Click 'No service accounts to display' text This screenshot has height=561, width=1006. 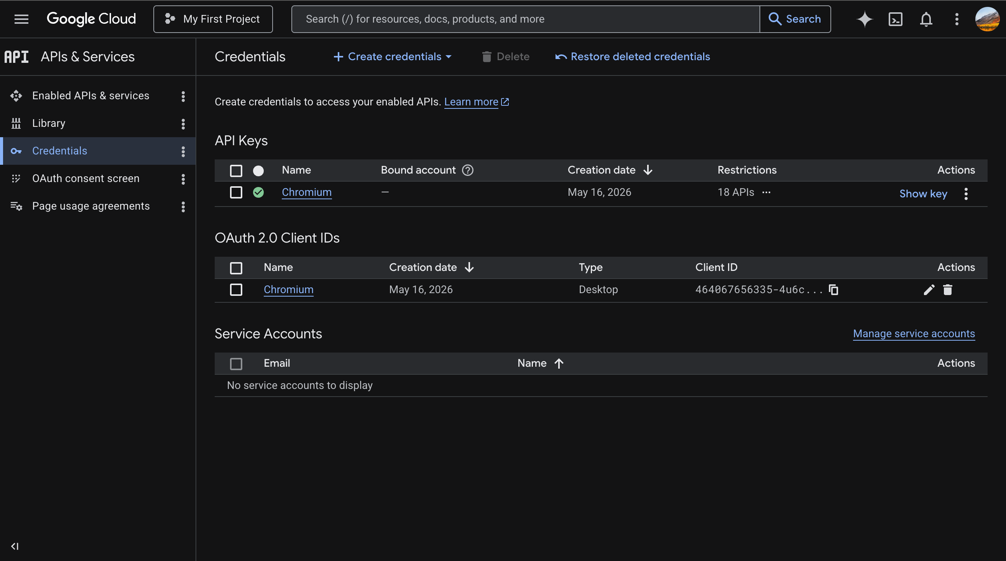(300, 386)
